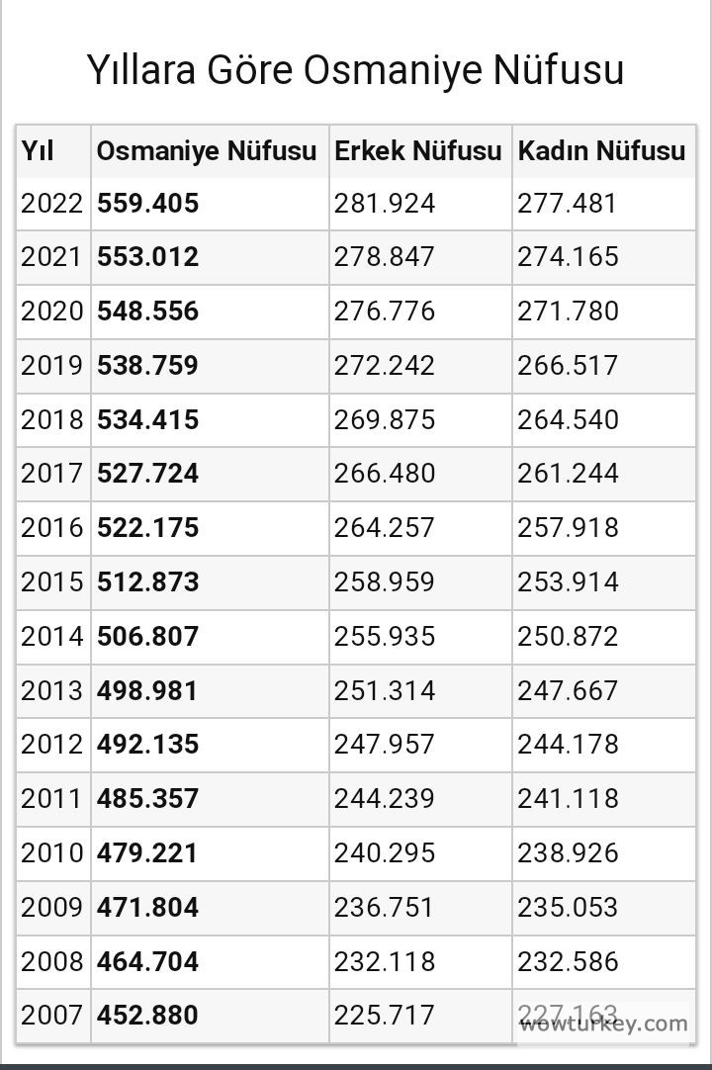712x1070 pixels.
Task: Click female population value 257.918
Action: (568, 528)
